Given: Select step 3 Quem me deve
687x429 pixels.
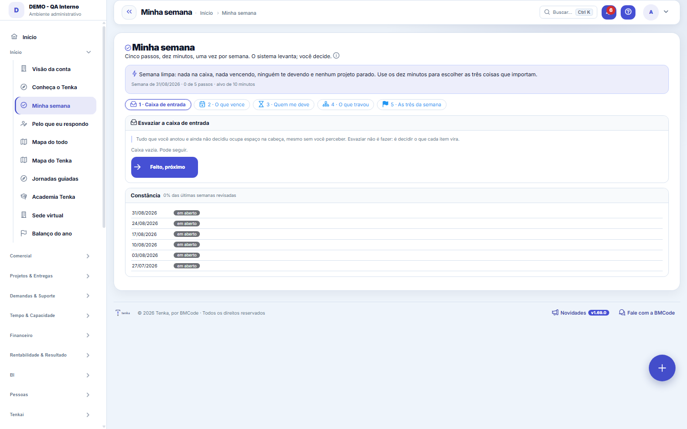Looking at the screenshot, I should pyautogui.click(x=284, y=105).
